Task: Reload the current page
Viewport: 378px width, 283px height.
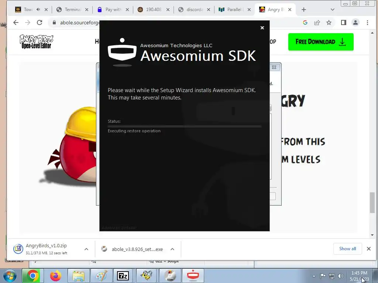Action: (x=39, y=22)
